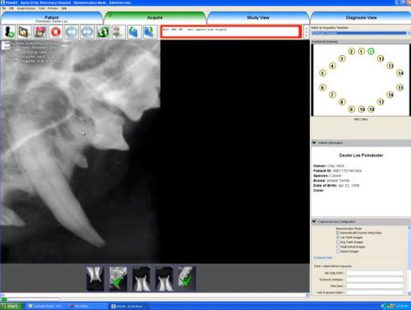
Task: Click the kVp volts input field
Action: click(x=375, y=273)
